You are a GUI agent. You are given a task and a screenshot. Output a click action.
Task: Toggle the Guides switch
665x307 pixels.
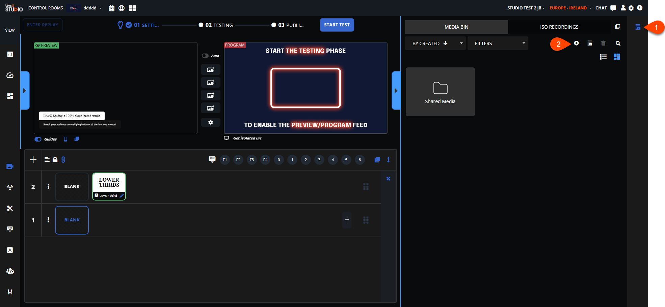click(38, 139)
